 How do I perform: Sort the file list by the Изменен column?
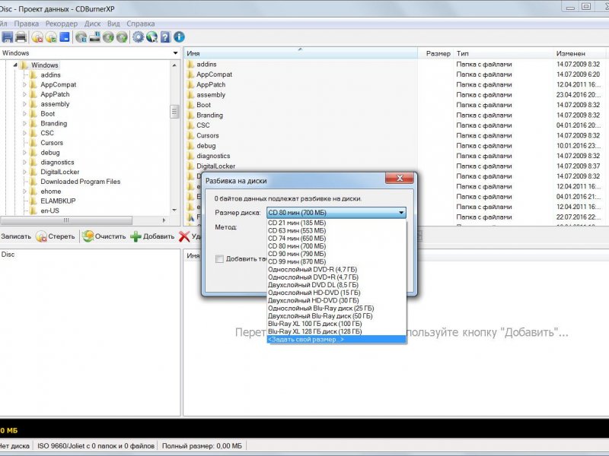(x=579, y=53)
